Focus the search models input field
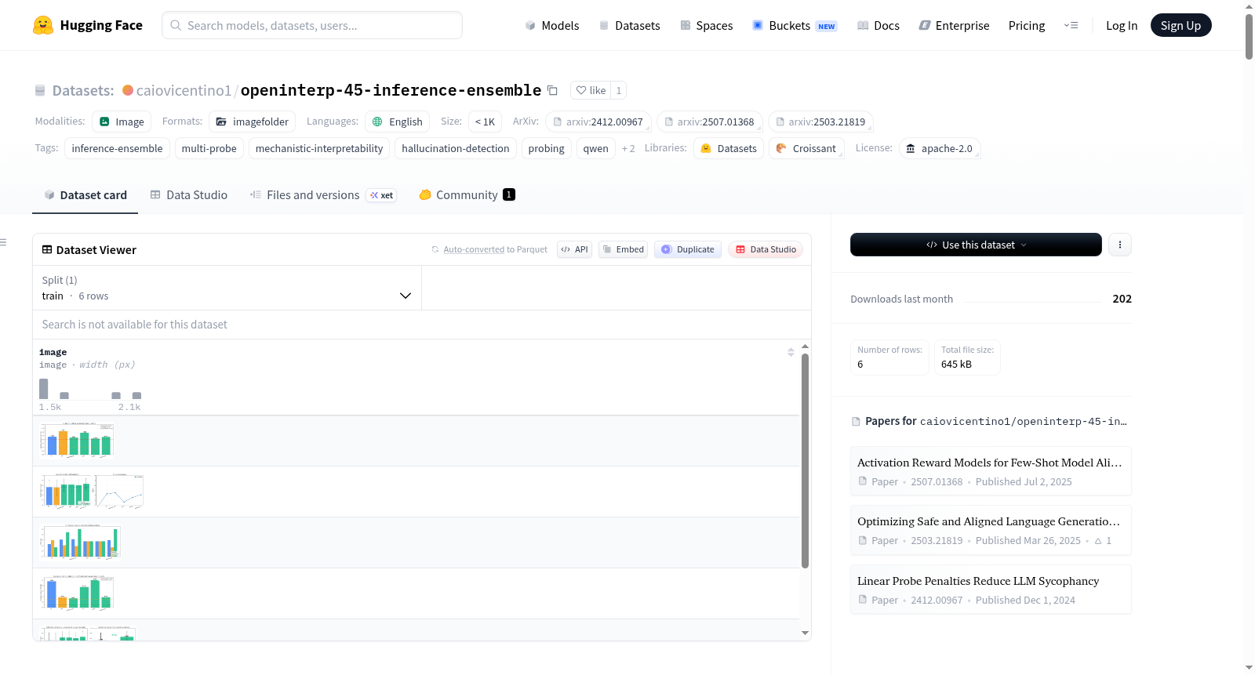 pyautogui.click(x=312, y=25)
